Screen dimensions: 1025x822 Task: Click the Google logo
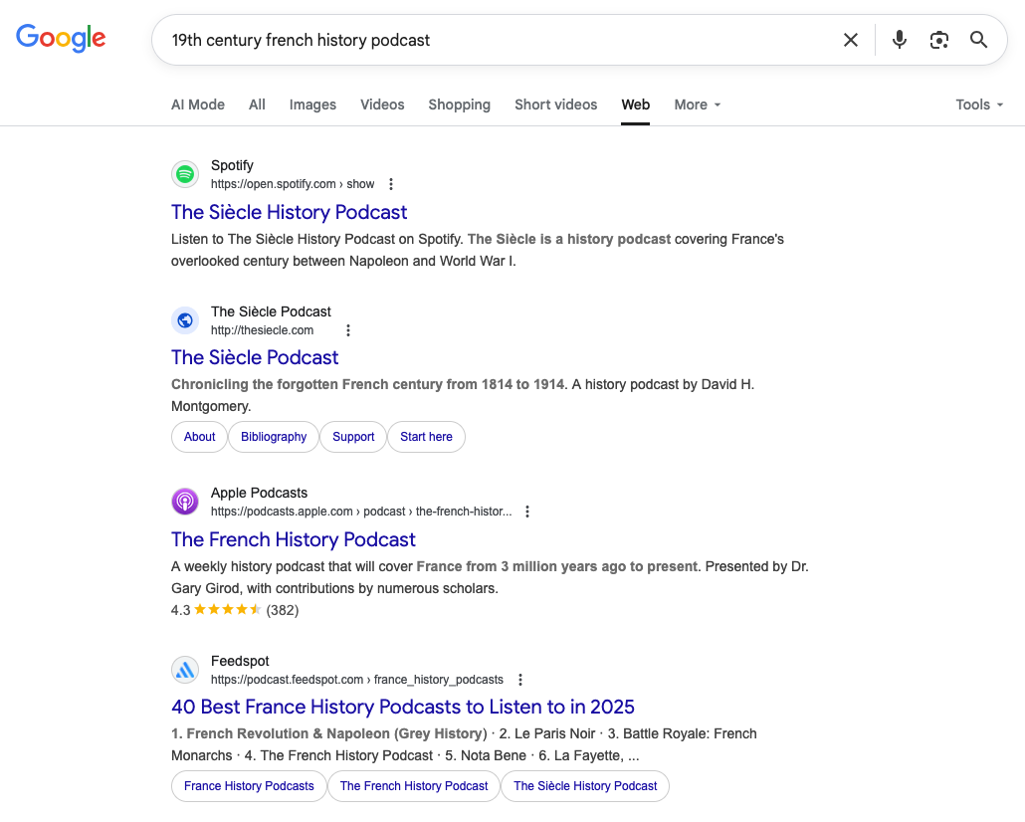pyautogui.click(x=61, y=39)
